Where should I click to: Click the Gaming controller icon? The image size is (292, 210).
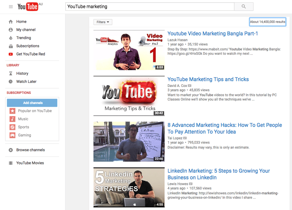coord(13,135)
